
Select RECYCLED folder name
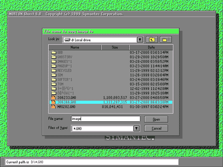(x=64, y=71)
